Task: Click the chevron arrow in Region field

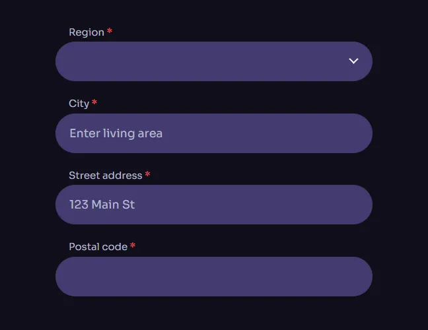Action: 353,61
